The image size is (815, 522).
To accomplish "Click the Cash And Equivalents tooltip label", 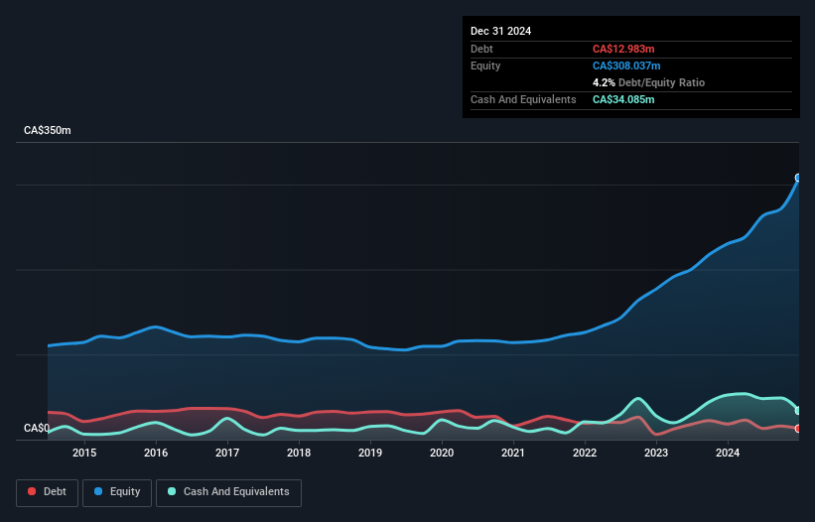I will click(x=523, y=99).
